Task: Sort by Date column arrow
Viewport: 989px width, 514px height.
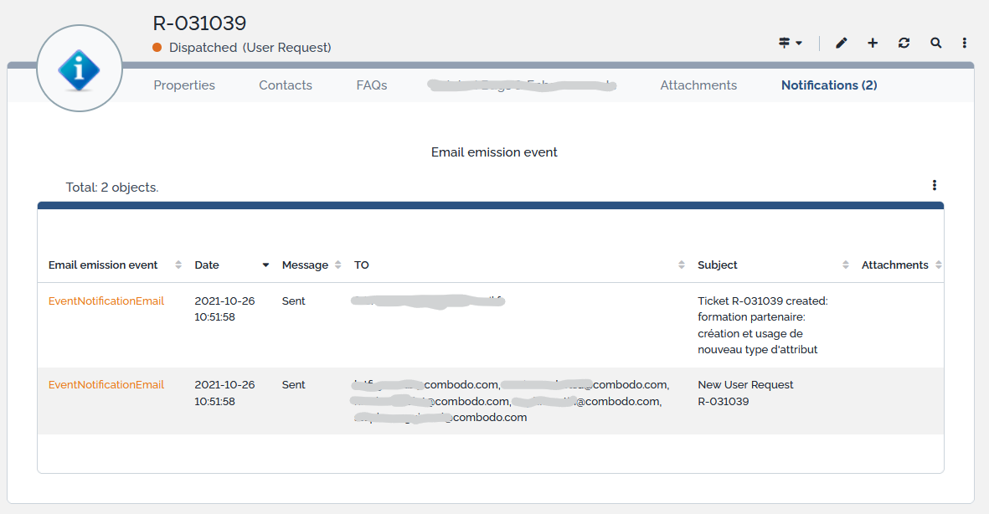Action: coord(265,265)
